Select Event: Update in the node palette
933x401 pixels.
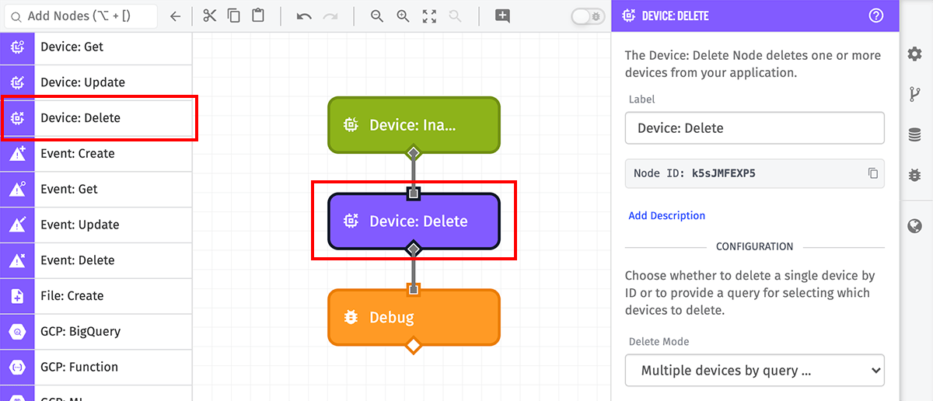pos(96,225)
